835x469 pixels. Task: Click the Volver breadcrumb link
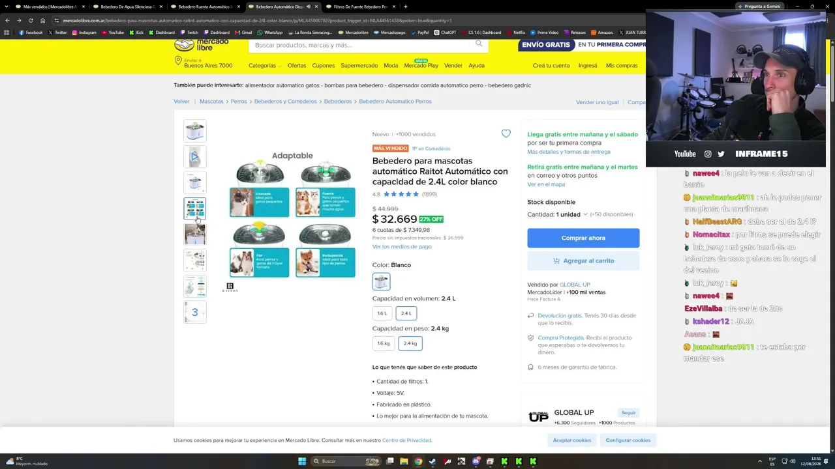tap(181, 102)
